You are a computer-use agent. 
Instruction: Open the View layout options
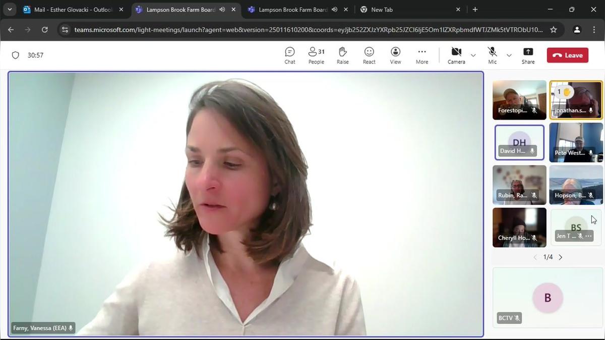396,55
